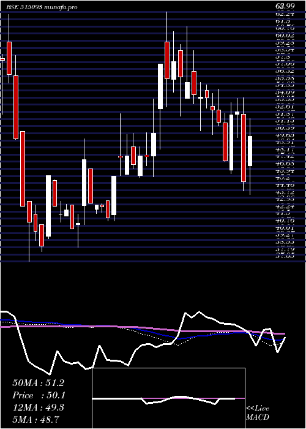Screen dimensions: 306x429
Task: Click the Live MACD inset chart box
Action: 168,398
